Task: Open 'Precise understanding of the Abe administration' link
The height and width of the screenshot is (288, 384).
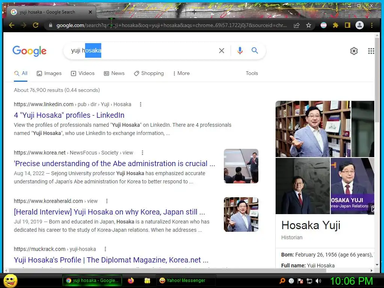Action: tap(114, 163)
